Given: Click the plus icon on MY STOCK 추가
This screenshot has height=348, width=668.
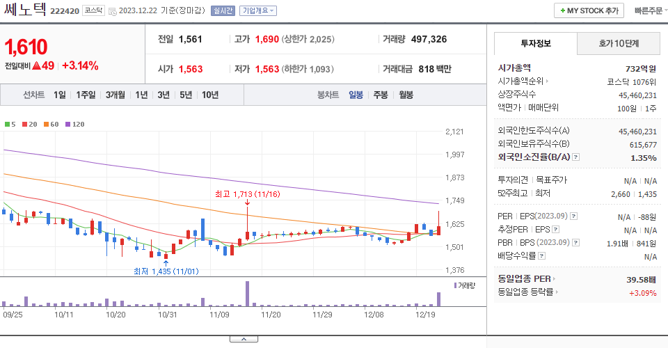Looking at the screenshot, I should (562, 10).
